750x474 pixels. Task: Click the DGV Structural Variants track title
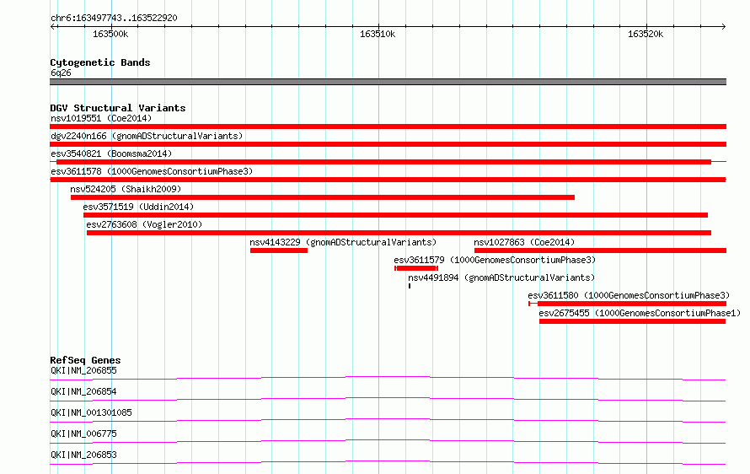[x=118, y=108]
